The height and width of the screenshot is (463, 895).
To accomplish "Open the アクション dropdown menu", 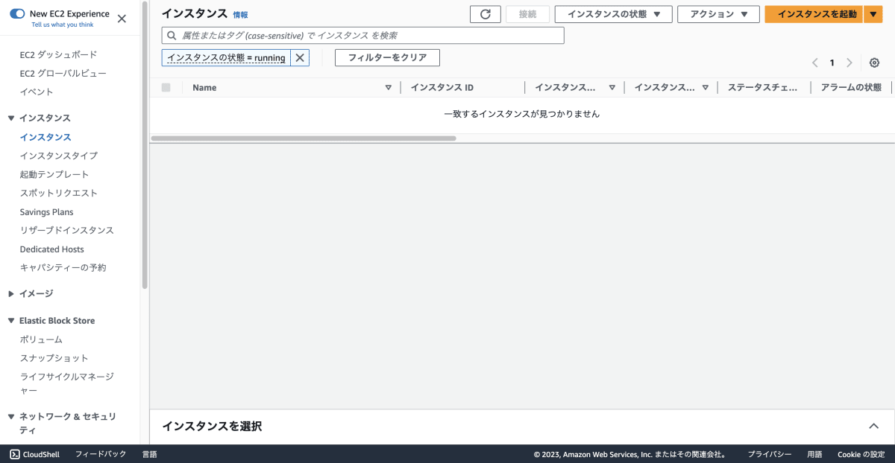I will (x=718, y=14).
